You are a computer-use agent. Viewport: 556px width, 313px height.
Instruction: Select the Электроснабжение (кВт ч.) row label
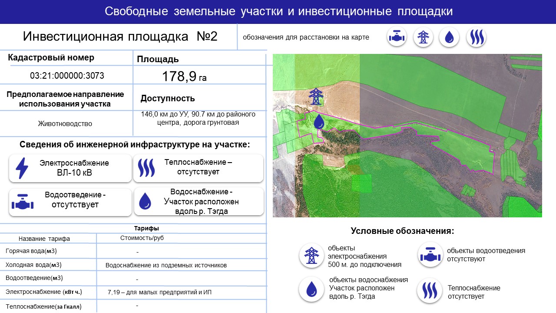point(43,292)
